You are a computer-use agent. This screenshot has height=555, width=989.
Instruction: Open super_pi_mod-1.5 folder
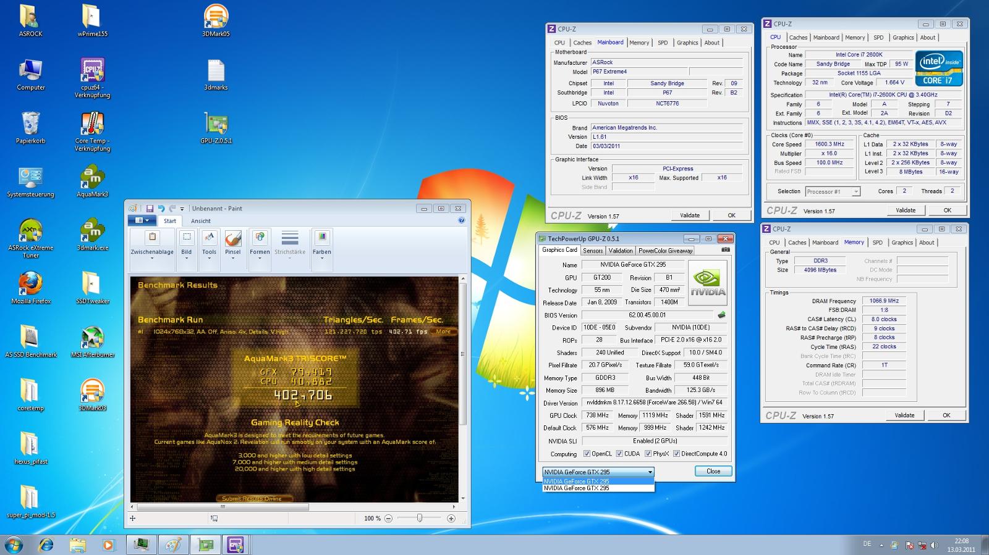coord(30,501)
